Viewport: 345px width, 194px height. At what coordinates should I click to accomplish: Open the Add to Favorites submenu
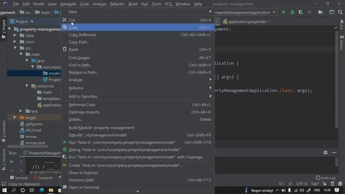coord(137,96)
